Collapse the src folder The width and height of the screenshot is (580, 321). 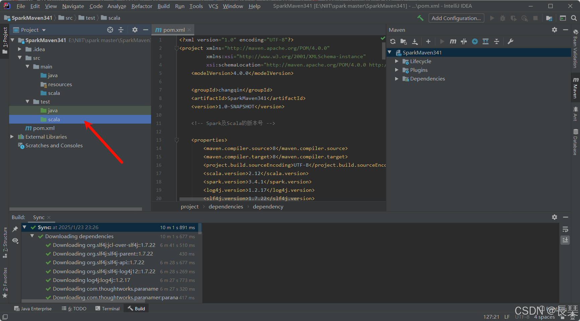(19, 58)
